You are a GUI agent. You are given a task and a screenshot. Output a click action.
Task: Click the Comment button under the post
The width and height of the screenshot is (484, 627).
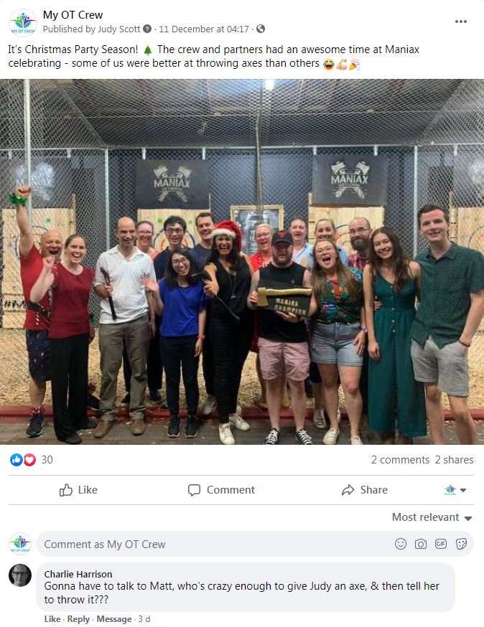(221, 490)
